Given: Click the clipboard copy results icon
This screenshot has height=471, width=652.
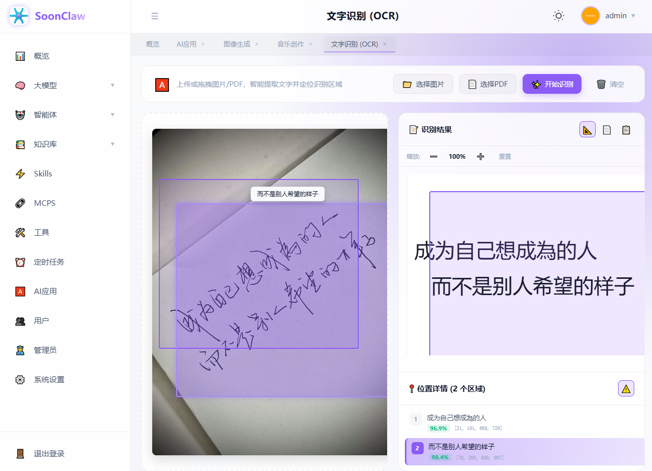Looking at the screenshot, I should (x=626, y=130).
